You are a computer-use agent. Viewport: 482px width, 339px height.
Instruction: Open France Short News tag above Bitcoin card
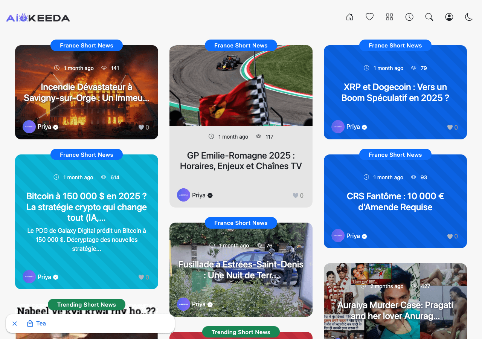click(x=87, y=155)
